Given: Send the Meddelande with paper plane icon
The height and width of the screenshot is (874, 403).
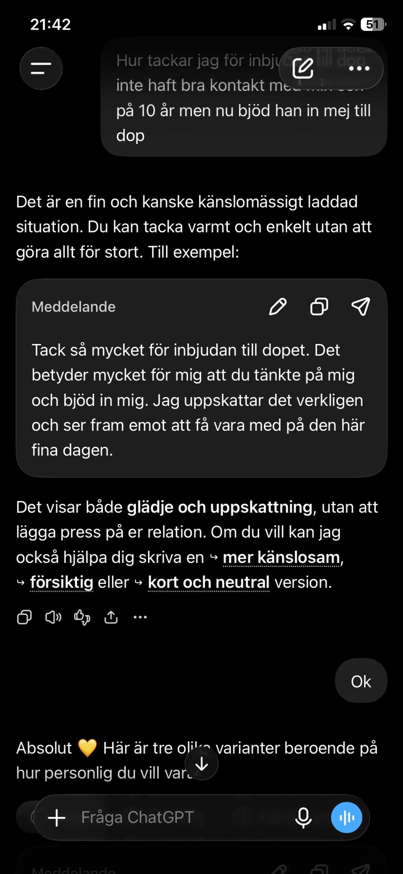Looking at the screenshot, I should point(361,306).
